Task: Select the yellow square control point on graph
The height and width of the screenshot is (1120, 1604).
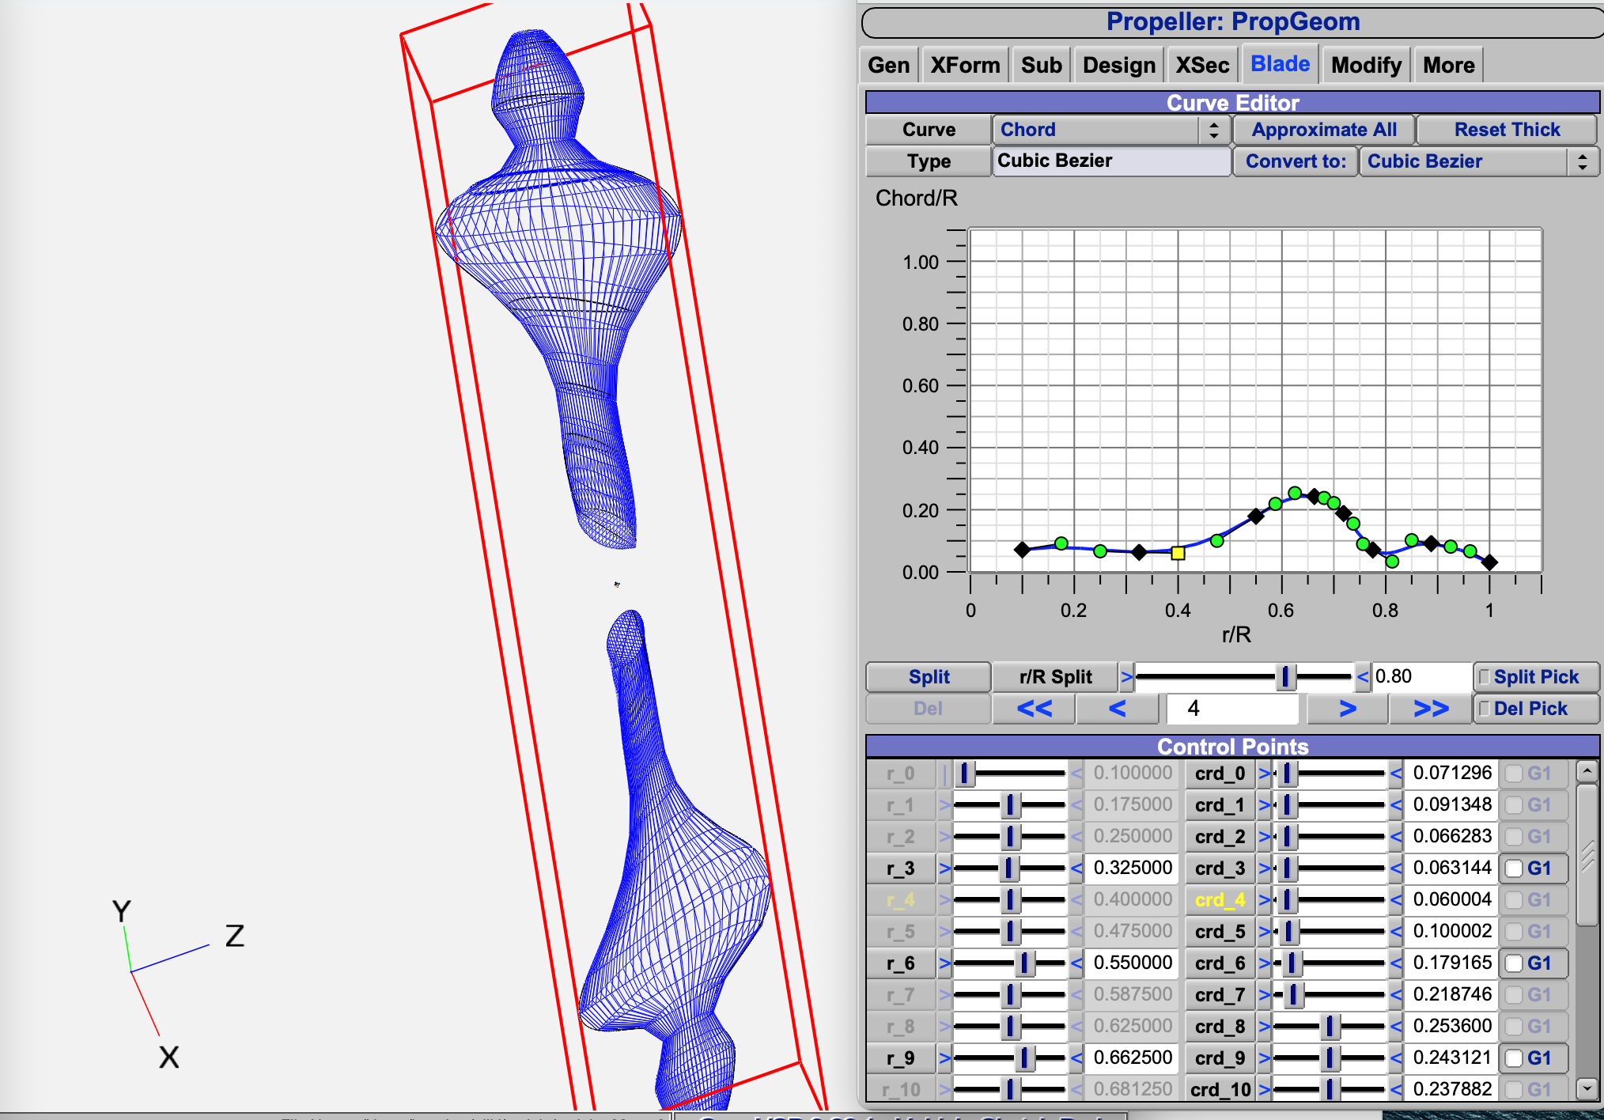Action: click(1178, 553)
